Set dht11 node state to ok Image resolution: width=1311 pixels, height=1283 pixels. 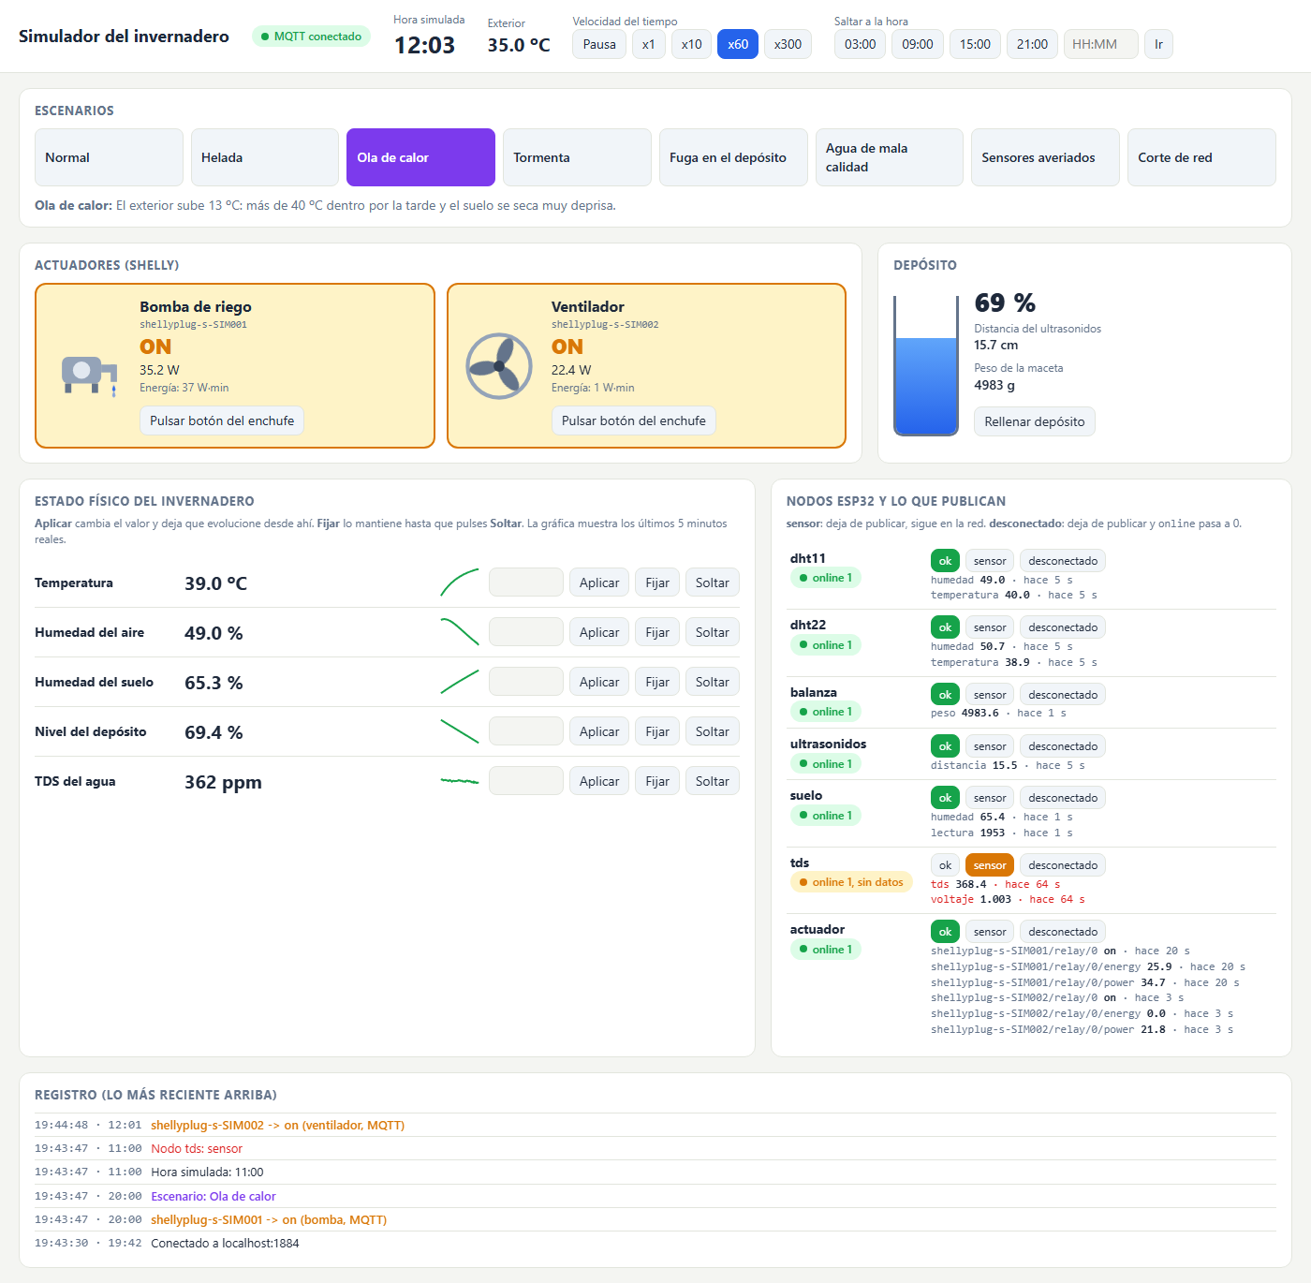tap(945, 561)
